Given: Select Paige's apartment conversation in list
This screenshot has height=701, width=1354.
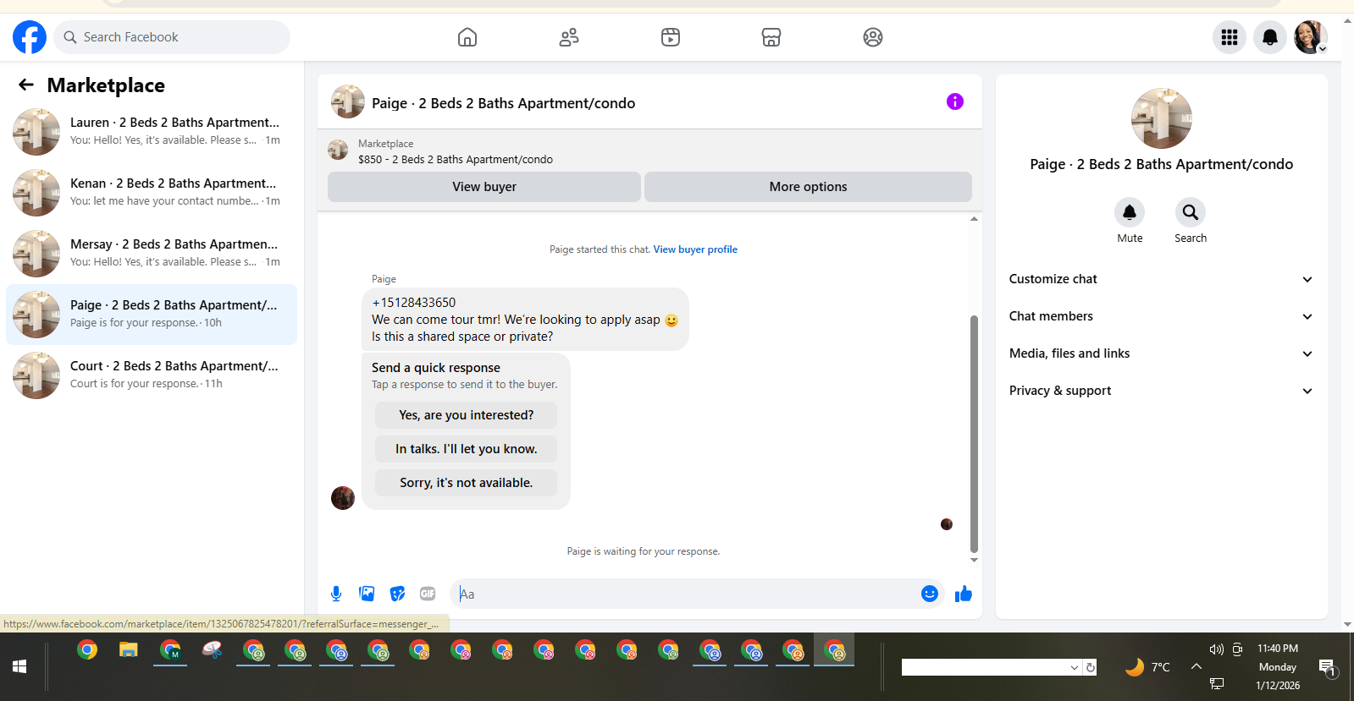Looking at the screenshot, I should (x=152, y=315).
